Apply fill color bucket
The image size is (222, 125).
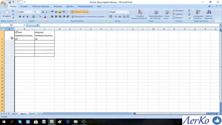pos(40,17)
